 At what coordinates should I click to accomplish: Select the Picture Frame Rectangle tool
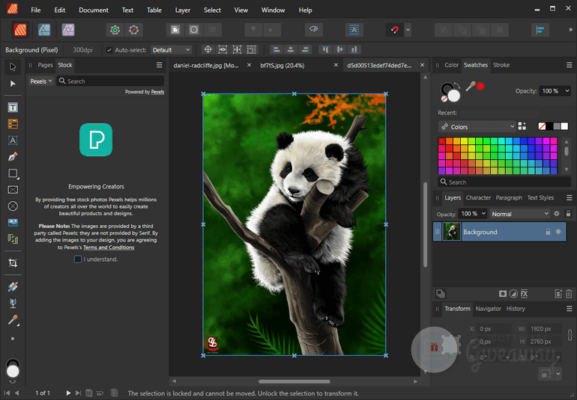tap(13, 189)
